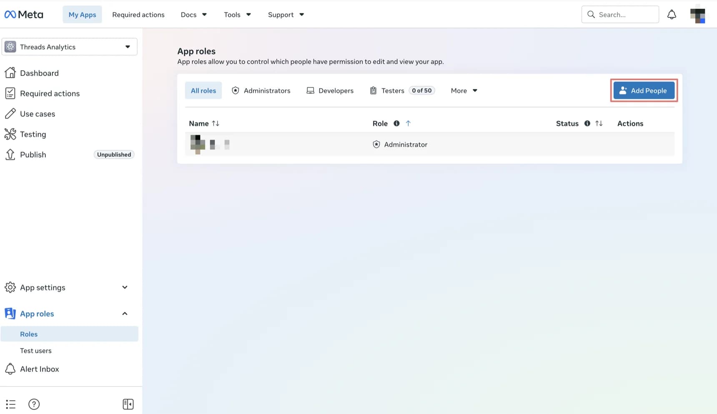Collapse the sidebar panel icon

[128, 404]
